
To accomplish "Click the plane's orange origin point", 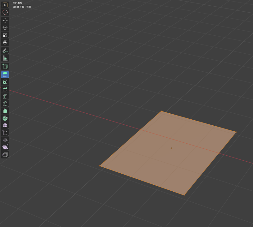I will pos(171,148).
